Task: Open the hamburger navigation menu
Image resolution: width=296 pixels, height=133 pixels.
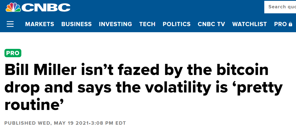Action: [10, 24]
